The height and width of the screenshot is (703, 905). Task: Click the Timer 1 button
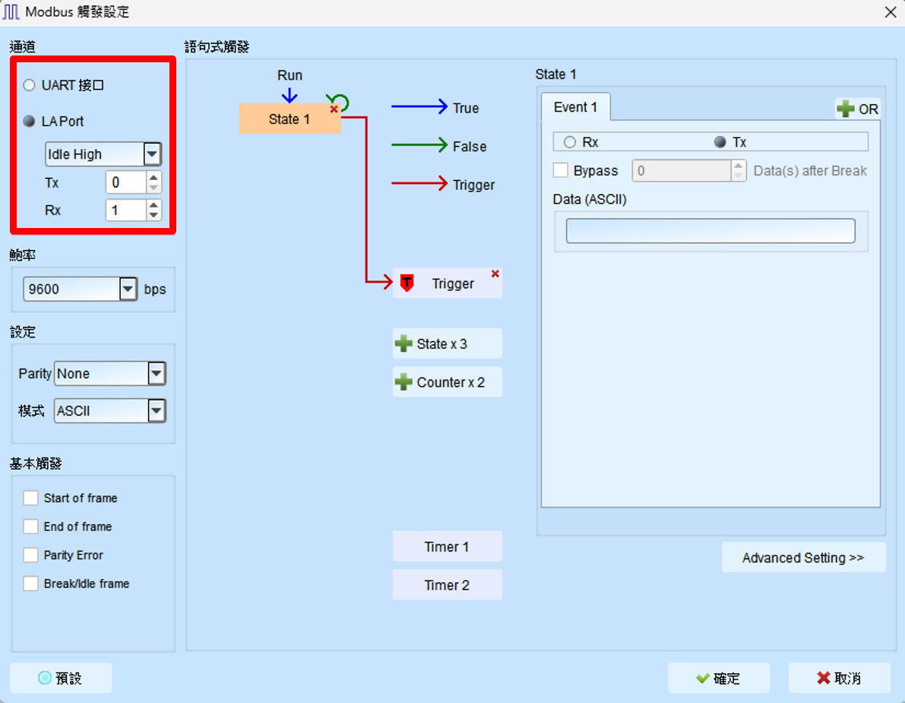(x=448, y=546)
